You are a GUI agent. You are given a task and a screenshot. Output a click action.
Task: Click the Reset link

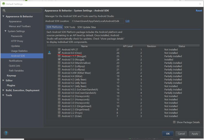point(199,11)
